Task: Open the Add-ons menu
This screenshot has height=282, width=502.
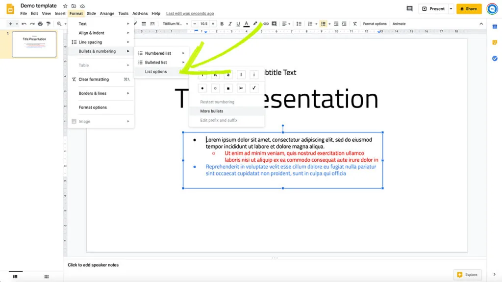Action: [x=140, y=13]
